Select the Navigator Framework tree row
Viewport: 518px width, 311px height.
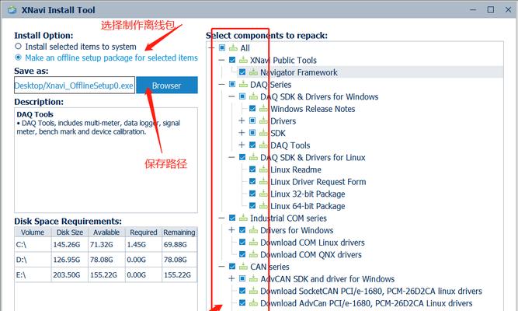[x=370, y=72]
